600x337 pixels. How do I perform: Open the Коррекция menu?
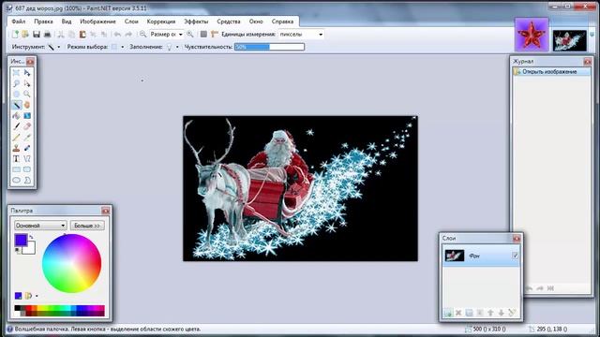pos(161,22)
